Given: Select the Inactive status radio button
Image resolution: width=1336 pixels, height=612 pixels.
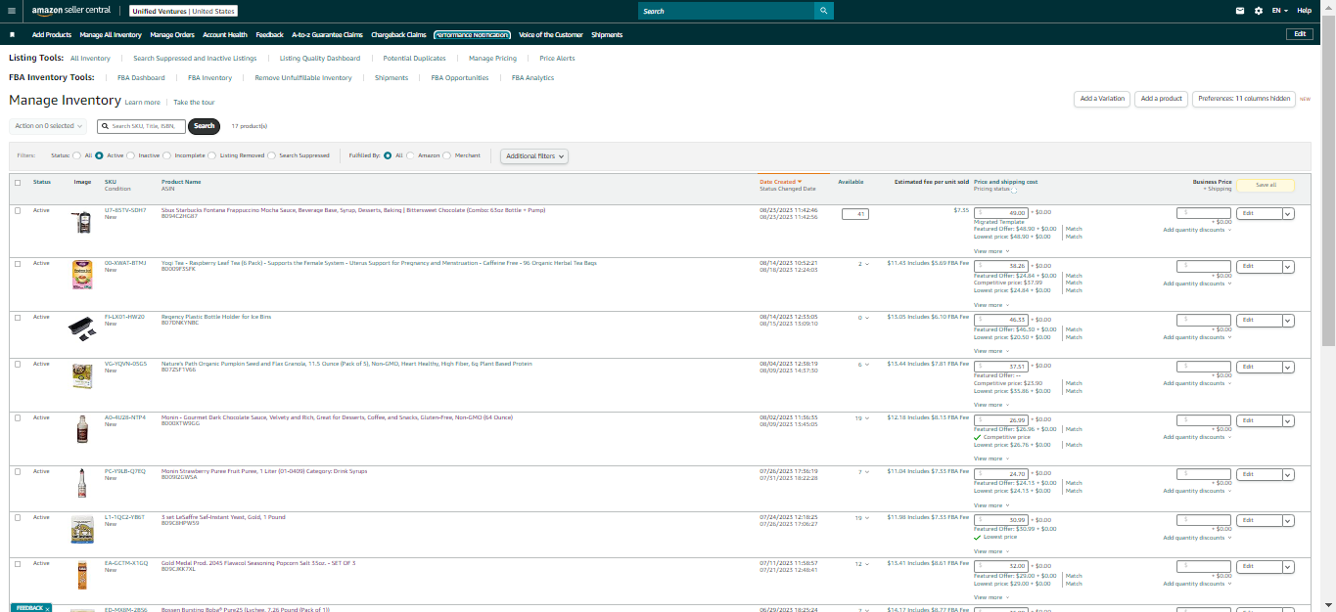Looking at the screenshot, I should click(x=130, y=155).
